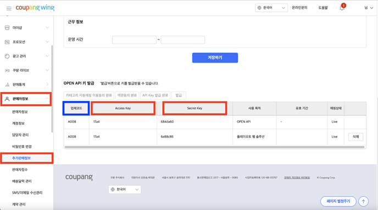378x210 pixels.
Task: Click the 매핑상태 column header
Action: [336, 108]
